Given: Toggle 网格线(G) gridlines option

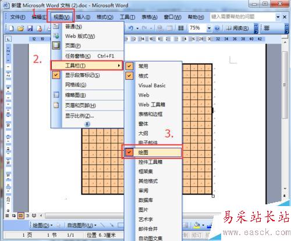Looking at the screenshot, I should (x=87, y=84).
